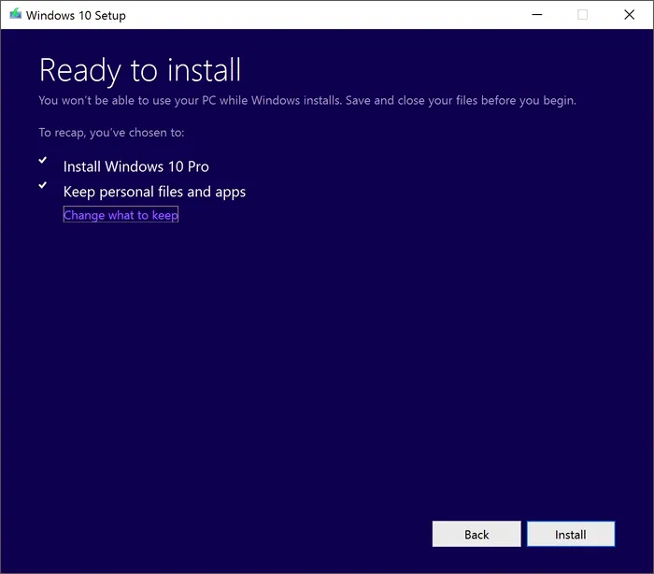Minimize the Windows 10 Setup window
The image size is (654, 574).
pyautogui.click(x=537, y=15)
